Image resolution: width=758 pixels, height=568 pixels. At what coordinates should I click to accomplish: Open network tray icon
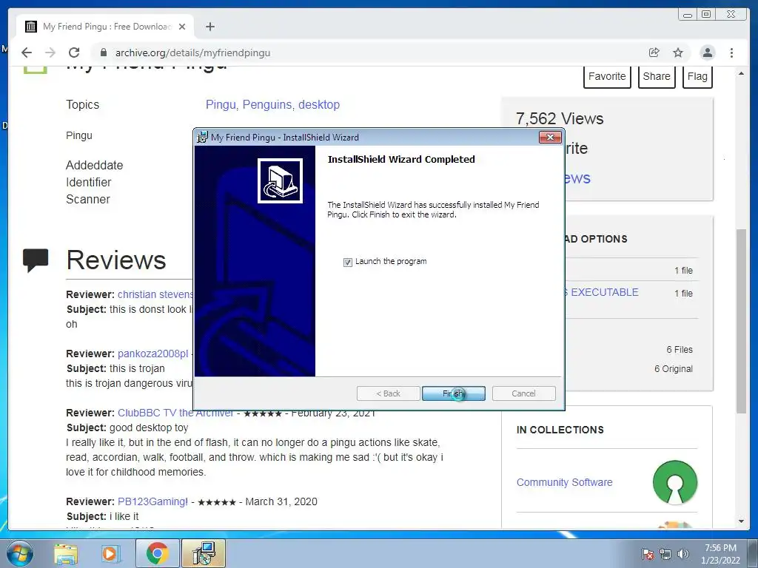(665, 554)
